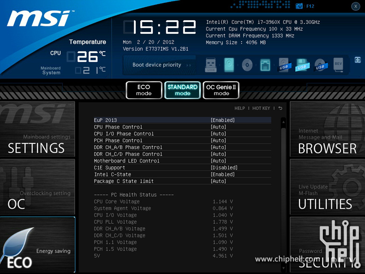Screen dimensions: 365x274
Task: Open the UTILITIES Live Update panel
Action: click(327, 187)
